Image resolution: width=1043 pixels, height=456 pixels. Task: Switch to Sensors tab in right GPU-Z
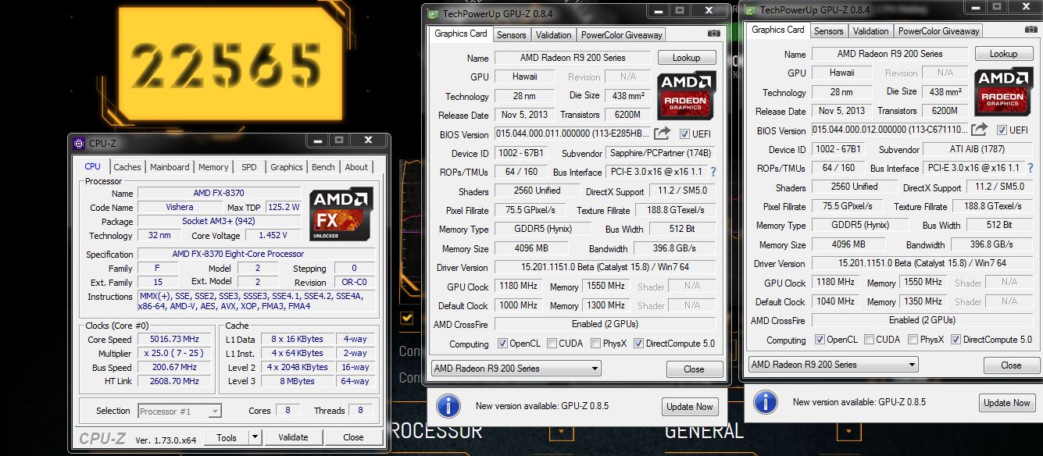click(x=829, y=31)
